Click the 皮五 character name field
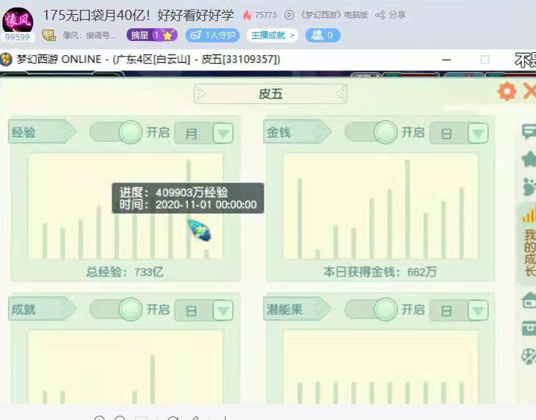 tap(270, 93)
